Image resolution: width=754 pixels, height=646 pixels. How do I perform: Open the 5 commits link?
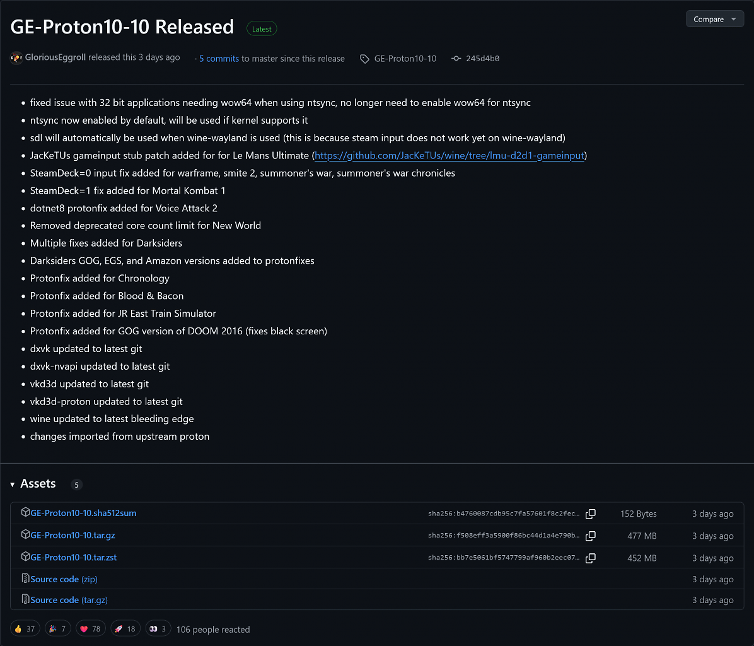219,58
